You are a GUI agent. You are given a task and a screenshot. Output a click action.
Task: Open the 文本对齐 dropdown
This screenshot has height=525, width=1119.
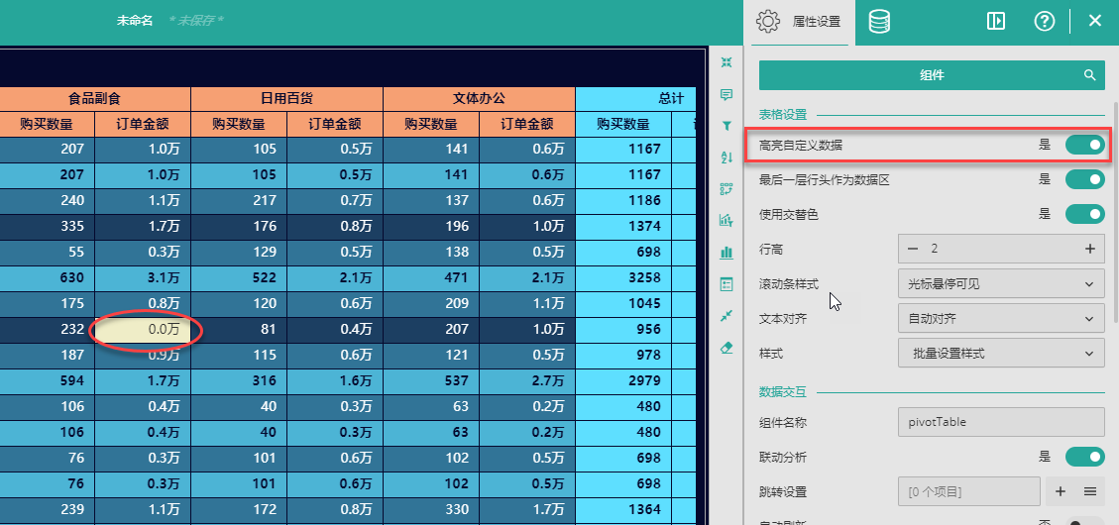tap(1000, 318)
